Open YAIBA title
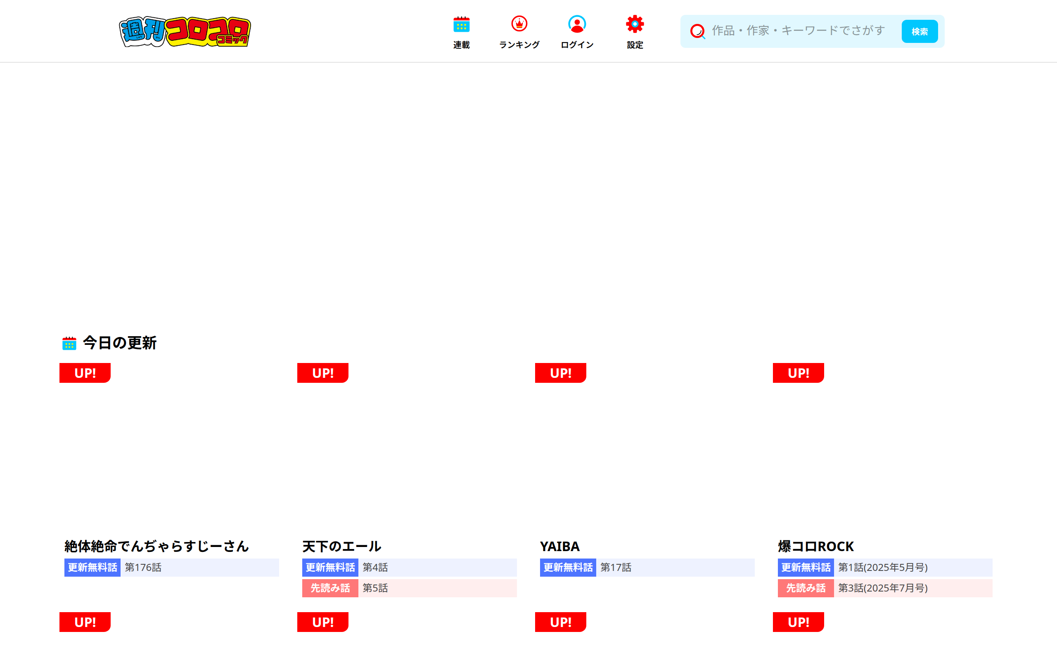1057x660 pixels. (x=559, y=546)
